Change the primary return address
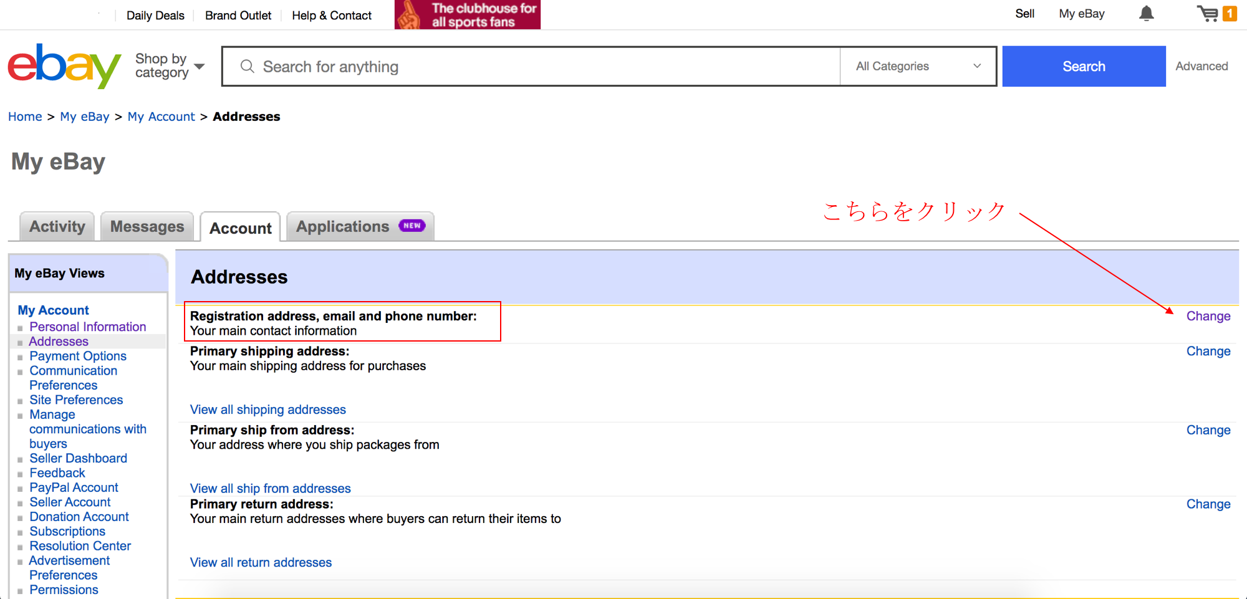The width and height of the screenshot is (1247, 599). [1208, 504]
